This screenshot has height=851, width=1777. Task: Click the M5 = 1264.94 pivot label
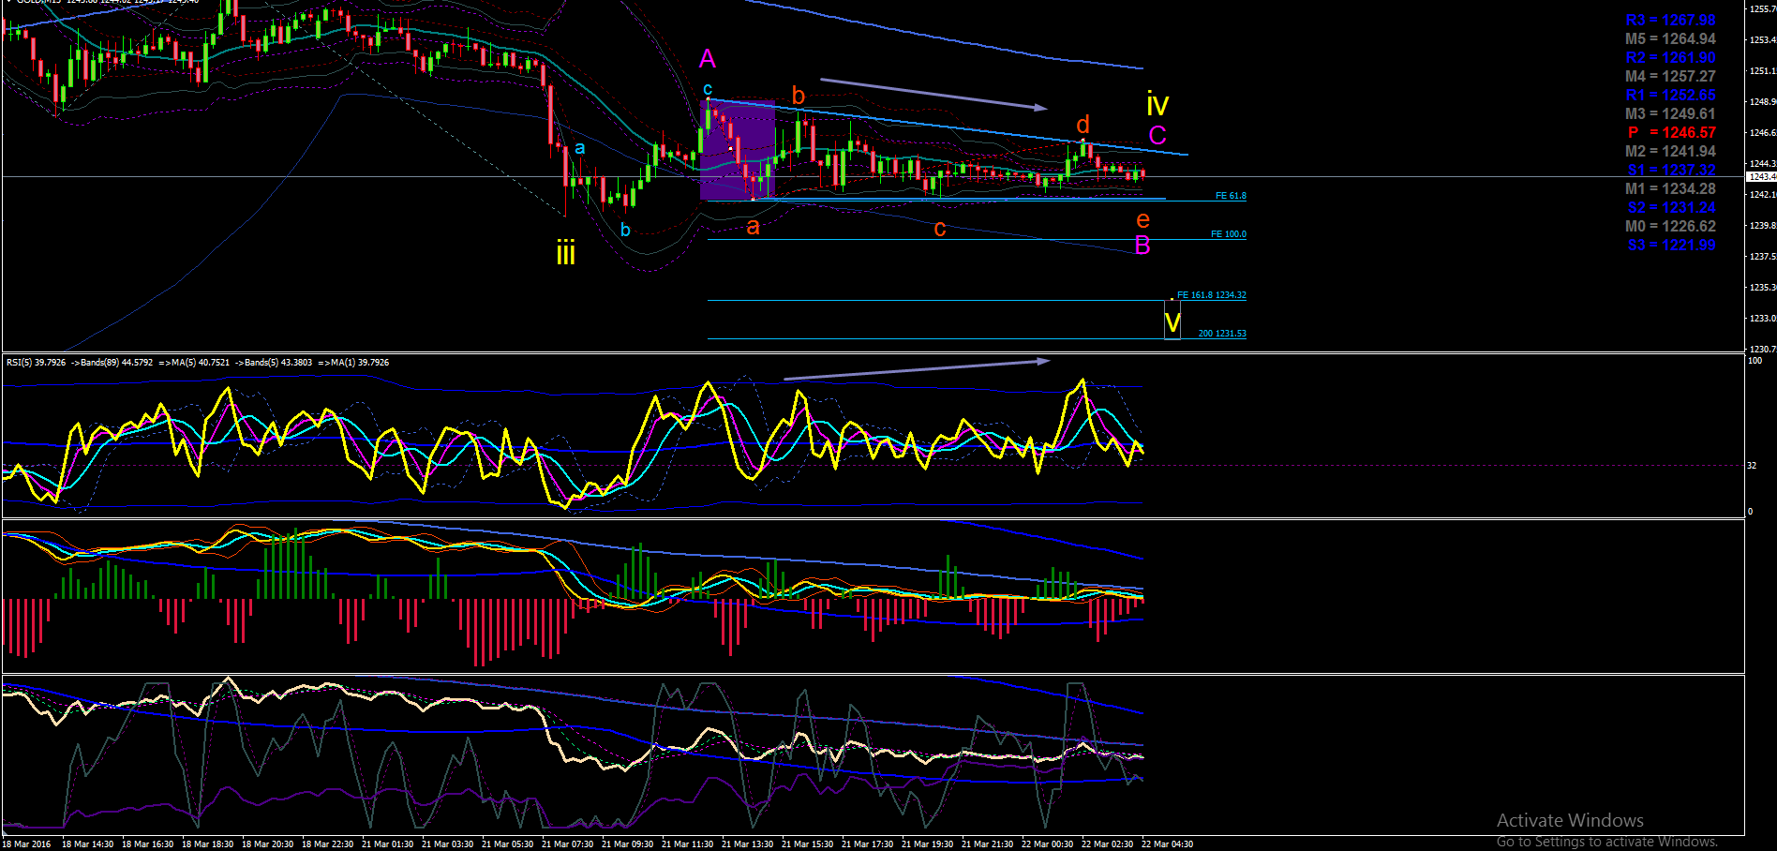1670,39
